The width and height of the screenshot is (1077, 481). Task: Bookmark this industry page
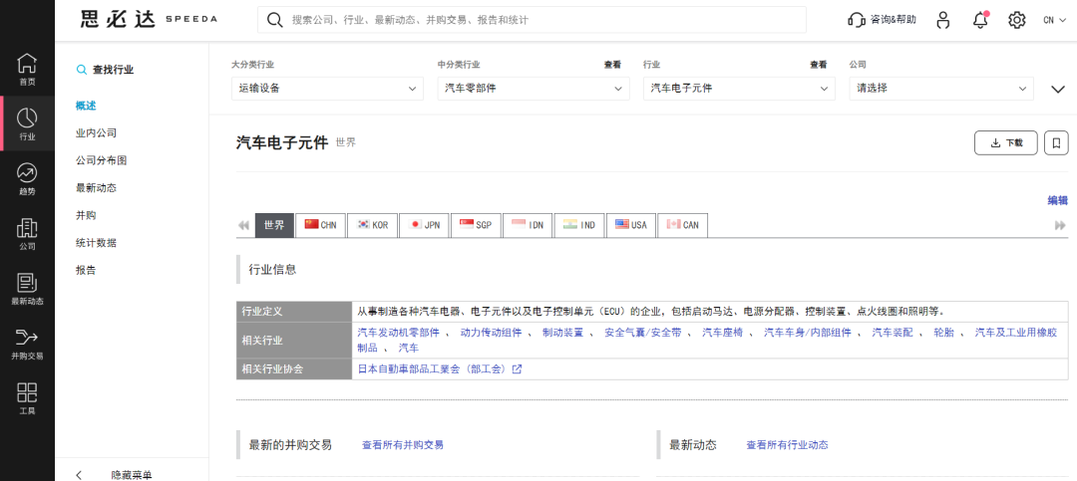(x=1056, y=142)
